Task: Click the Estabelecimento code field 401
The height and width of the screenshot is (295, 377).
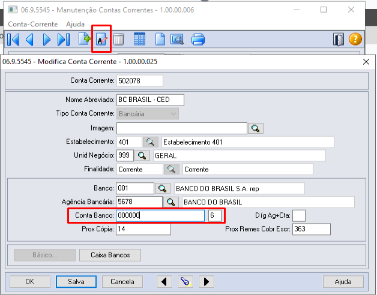Action: (129, 142)
